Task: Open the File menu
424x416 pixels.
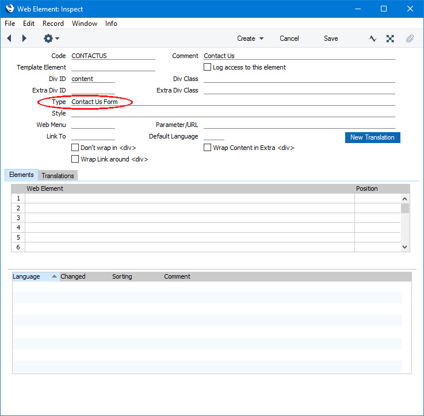Action: 10,24
